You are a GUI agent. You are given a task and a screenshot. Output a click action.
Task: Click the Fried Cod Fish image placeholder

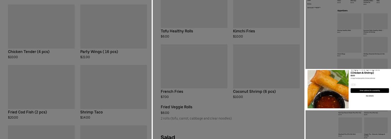coord(41,87)
